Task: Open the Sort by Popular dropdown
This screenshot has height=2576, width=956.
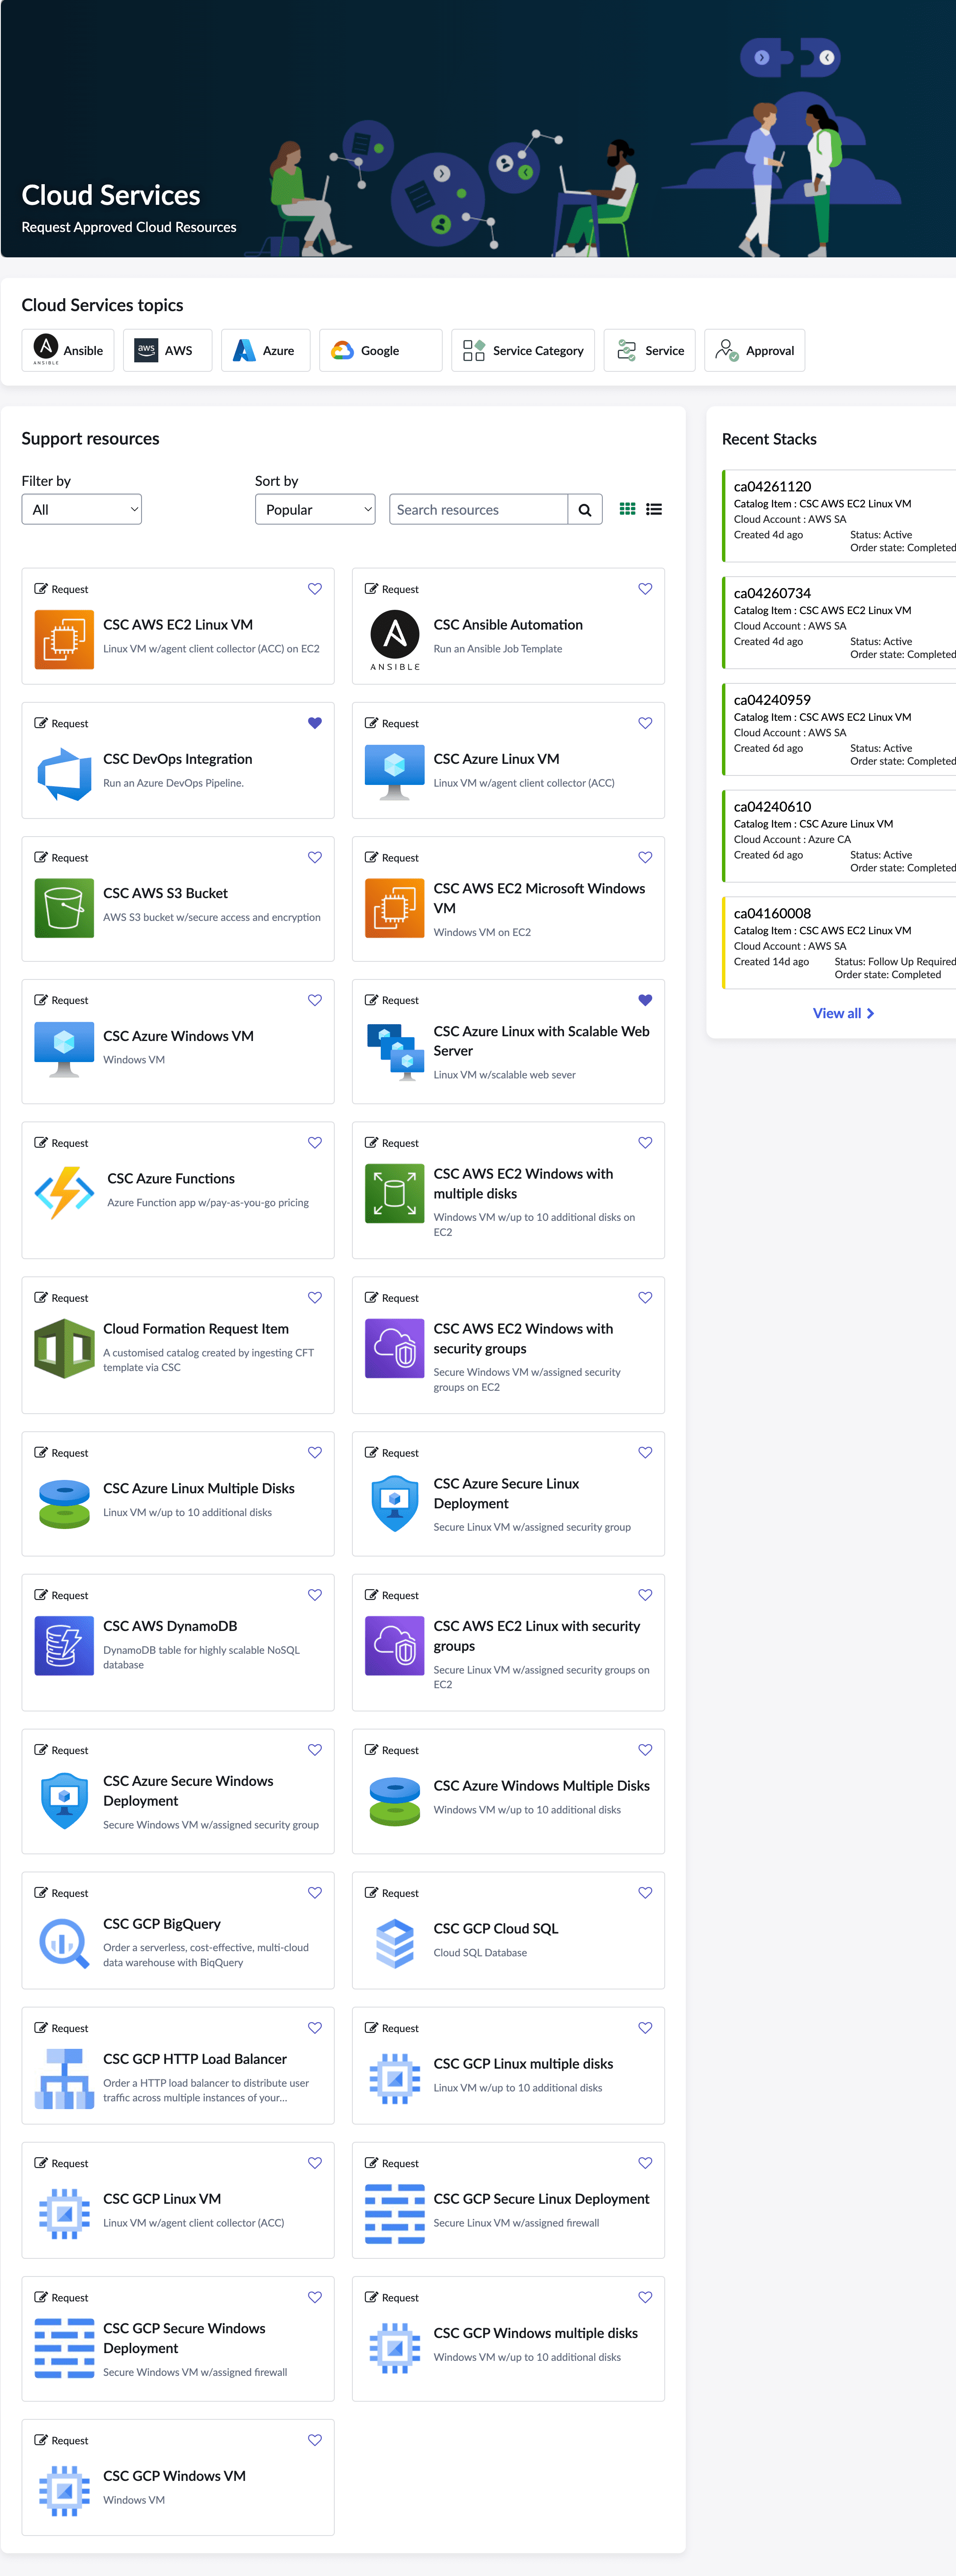Action: [x=315, y=509]
